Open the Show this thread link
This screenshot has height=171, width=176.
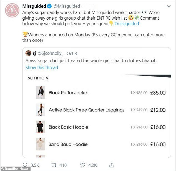[42, 68]
